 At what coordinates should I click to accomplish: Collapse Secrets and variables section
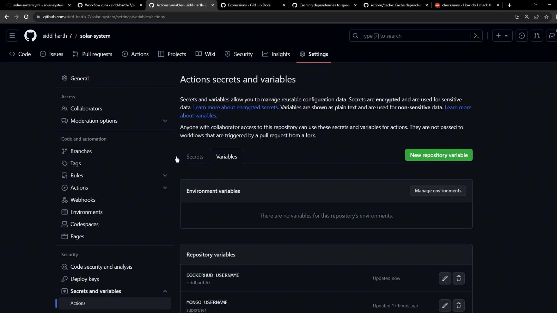coord(165,291)
